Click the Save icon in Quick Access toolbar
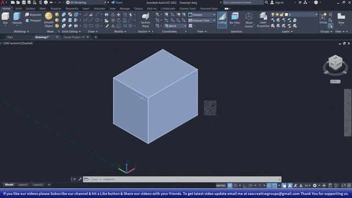The height and width of the screenshot is (198, 352). (24, 2)
